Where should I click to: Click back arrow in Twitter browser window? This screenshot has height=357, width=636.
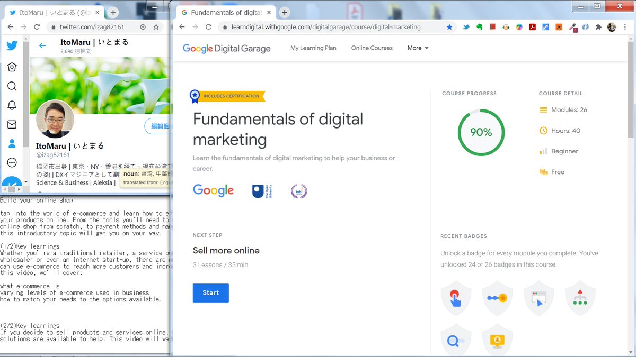pyautogui.click(x=11, y=27)
